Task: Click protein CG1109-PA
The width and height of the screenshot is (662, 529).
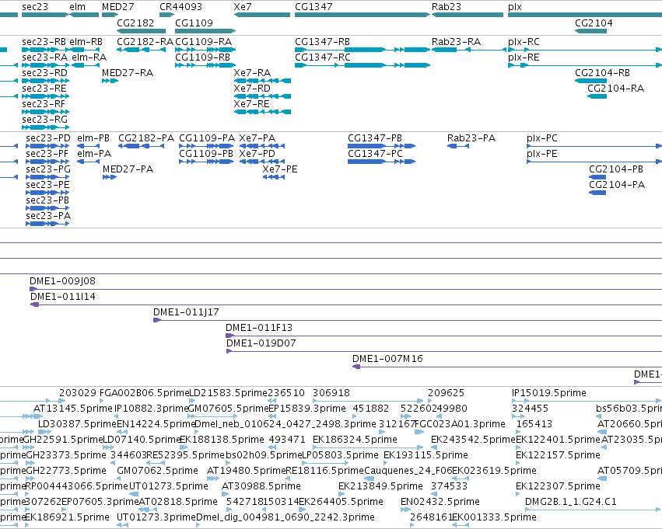Action: click(x=207, y=138)
